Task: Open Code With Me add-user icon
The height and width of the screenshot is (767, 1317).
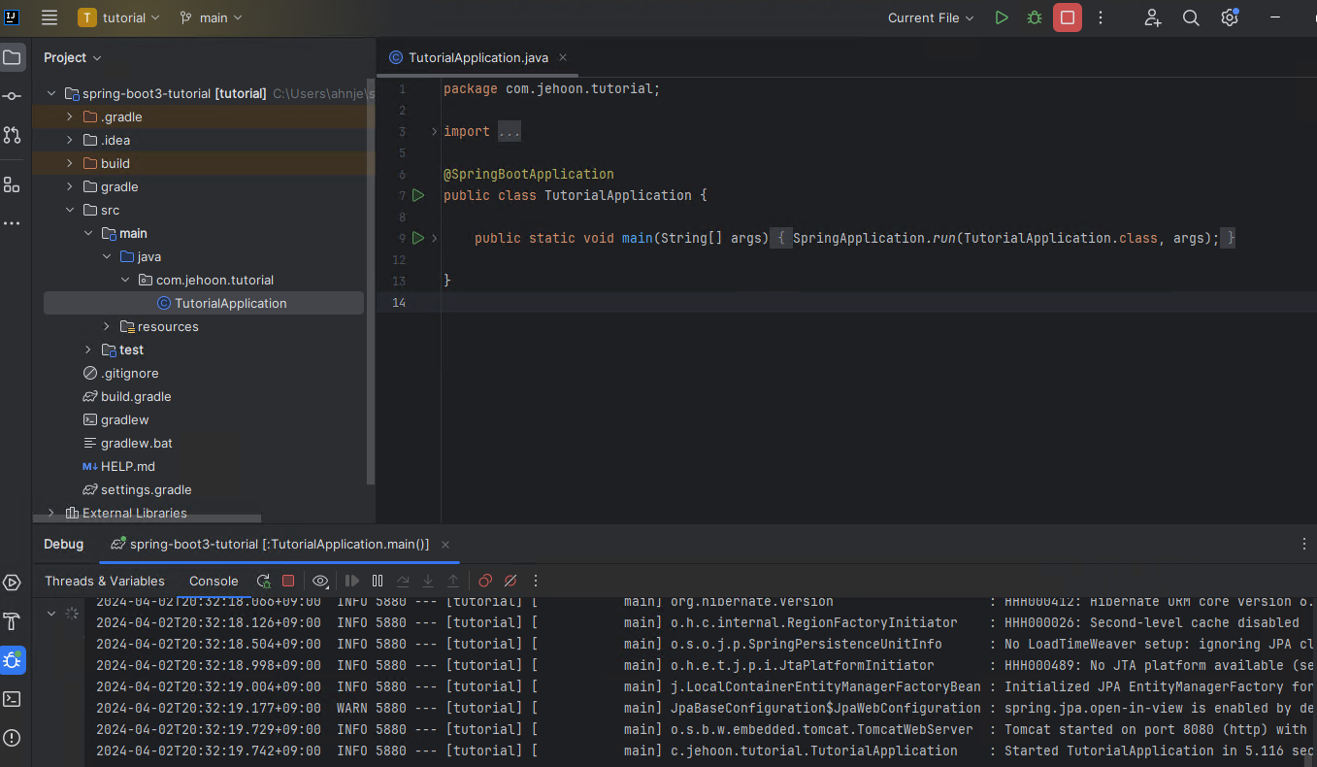Action: tap(1152, 17)
